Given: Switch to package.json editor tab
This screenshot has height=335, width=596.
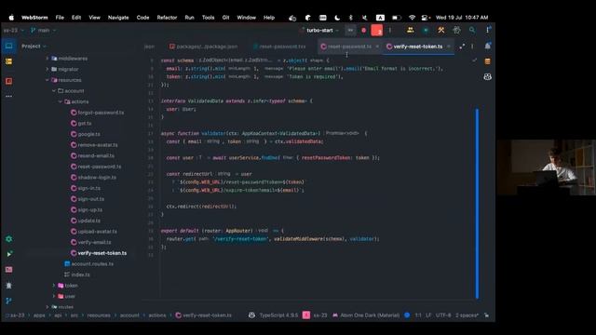Looking at the screenshot, I should pos(204,47).
